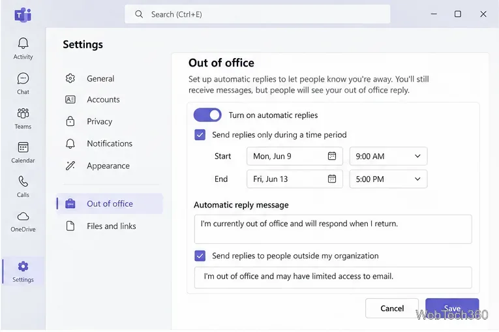499x332 pixels.
Task: Click in the automatic reply message box
Action: tap(333, 229)
